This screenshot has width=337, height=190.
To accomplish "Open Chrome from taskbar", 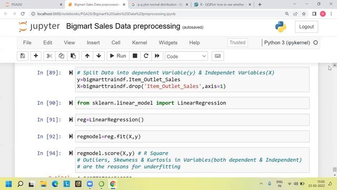I will click(x=113, y=184).
